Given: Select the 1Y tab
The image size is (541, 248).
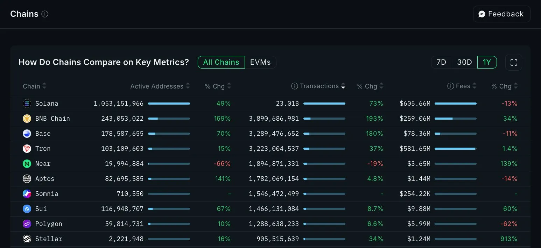Looking at the screenshot, I should tap(487, 62).
